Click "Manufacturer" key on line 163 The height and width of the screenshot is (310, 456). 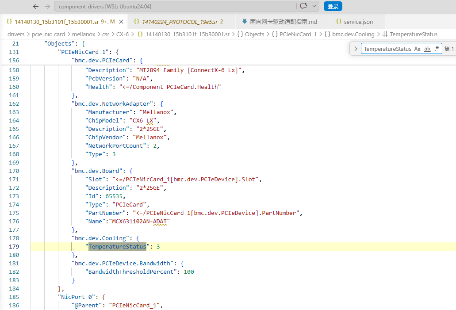tap(109, 112)
